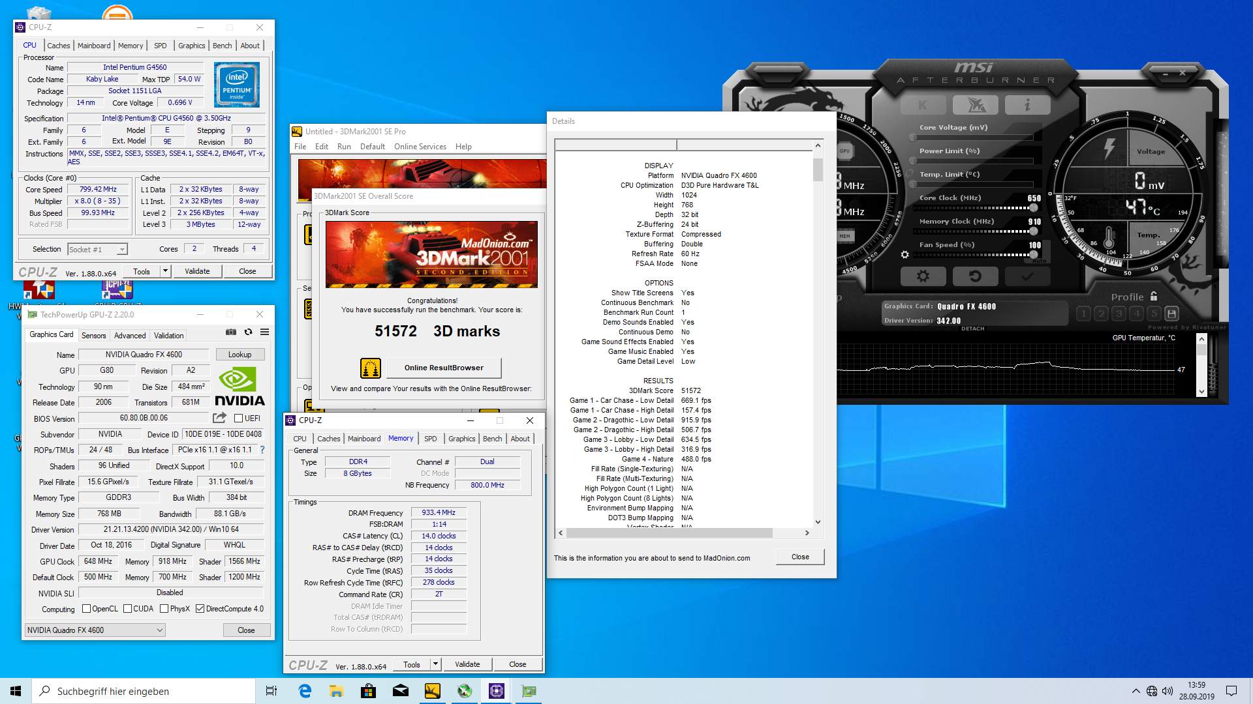Open File Explorer from the taskbar

tap(337, 691)
